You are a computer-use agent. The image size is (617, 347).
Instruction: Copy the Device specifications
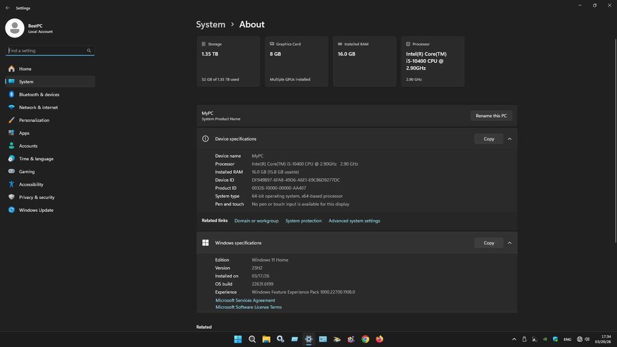point(489,139)
